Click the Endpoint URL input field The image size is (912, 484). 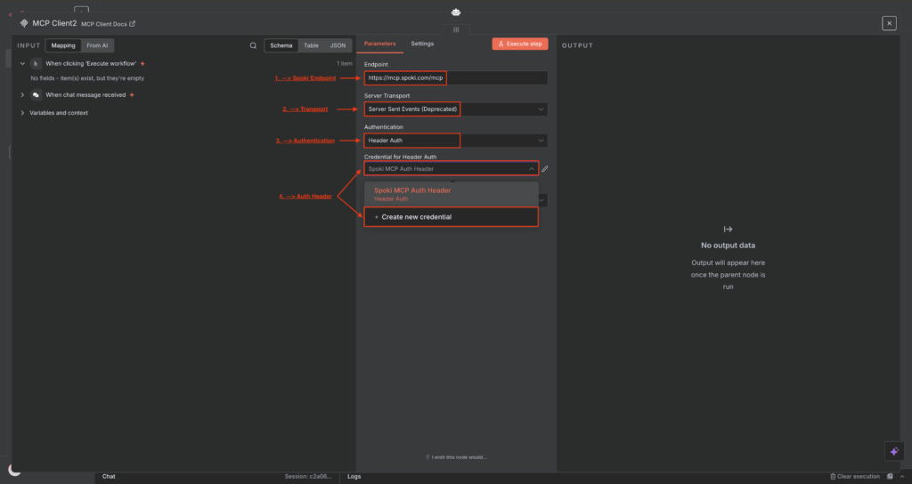tap(455, 77)
